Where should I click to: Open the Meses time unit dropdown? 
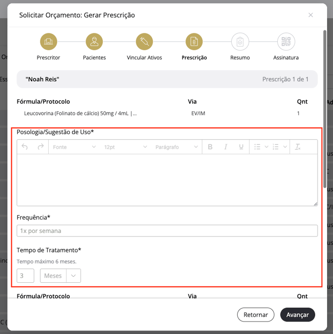click(x=61, y=276)
